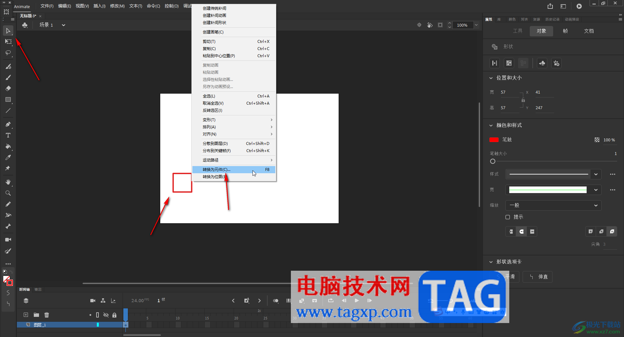Image resolution: width=624 pixels, height=337 pixels.
Task: Open the edit toolbar ellipsis
Action: click(x=8, y=264)
